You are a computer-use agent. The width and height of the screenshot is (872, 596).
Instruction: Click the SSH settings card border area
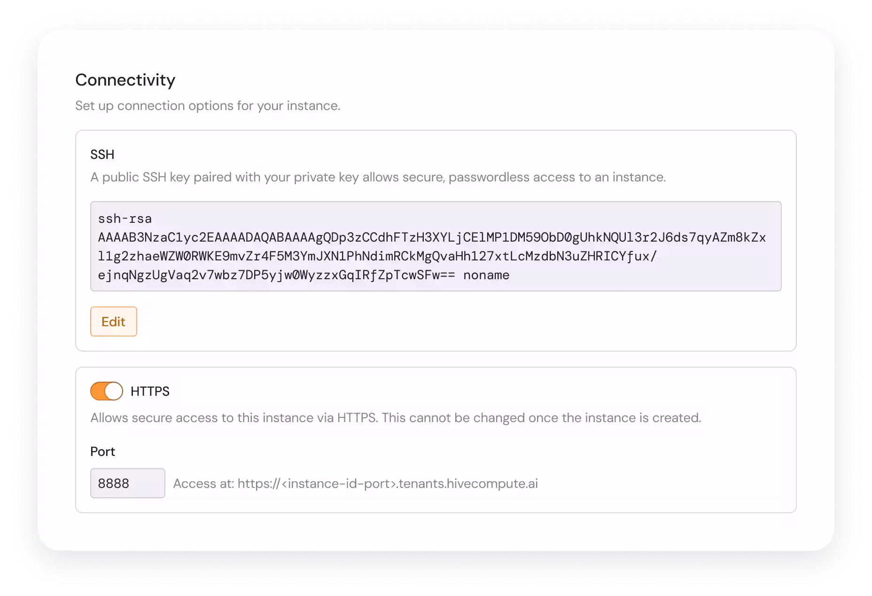(x=436, y=133)
